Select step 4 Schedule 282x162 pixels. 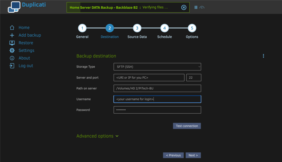tap(164, 28)
